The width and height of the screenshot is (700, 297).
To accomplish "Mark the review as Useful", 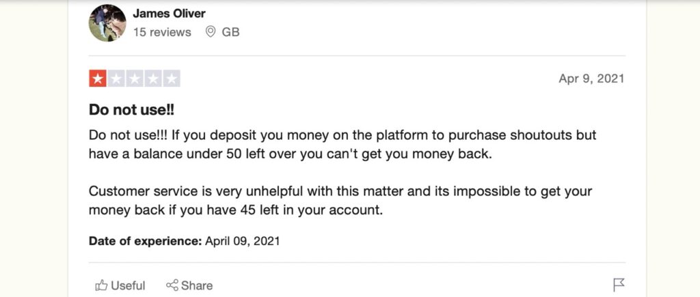I will 120,285.
